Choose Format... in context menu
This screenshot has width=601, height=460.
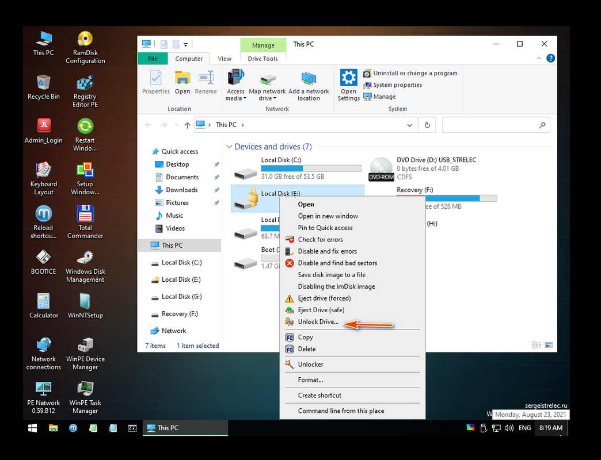point(352,380)
